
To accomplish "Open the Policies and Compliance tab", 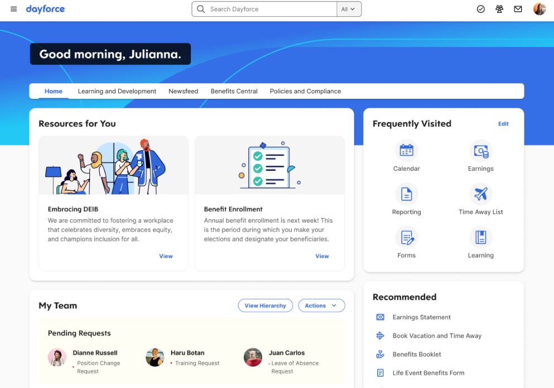I will click(x=305, y=91).
